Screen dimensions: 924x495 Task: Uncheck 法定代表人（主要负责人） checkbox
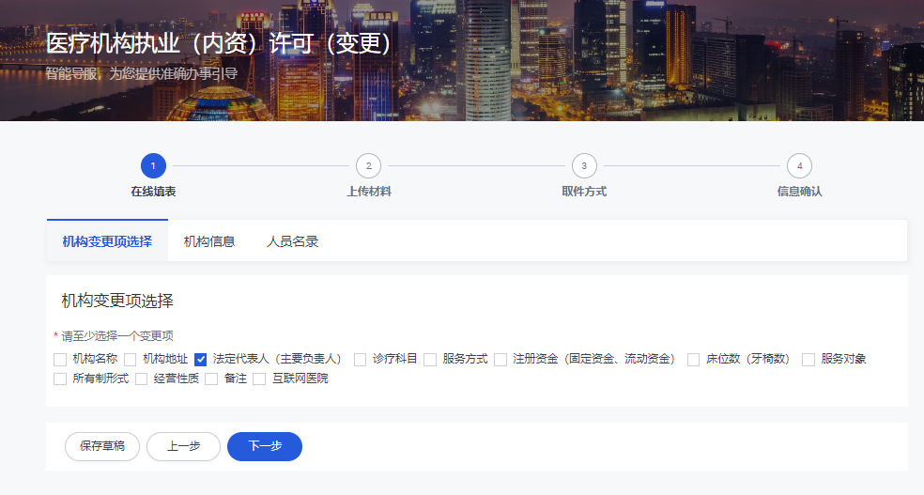click(200, 360)
